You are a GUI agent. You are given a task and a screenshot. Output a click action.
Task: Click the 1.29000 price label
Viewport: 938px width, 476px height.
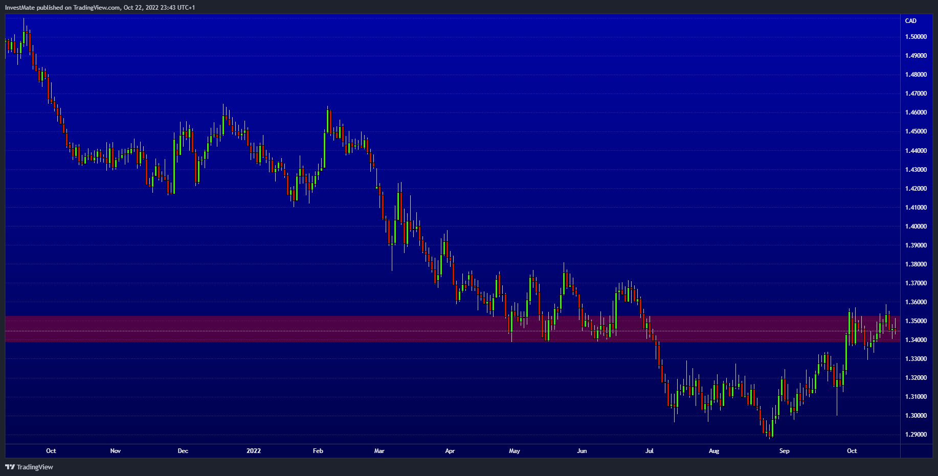pyautogui.click(x=916, y=435)
